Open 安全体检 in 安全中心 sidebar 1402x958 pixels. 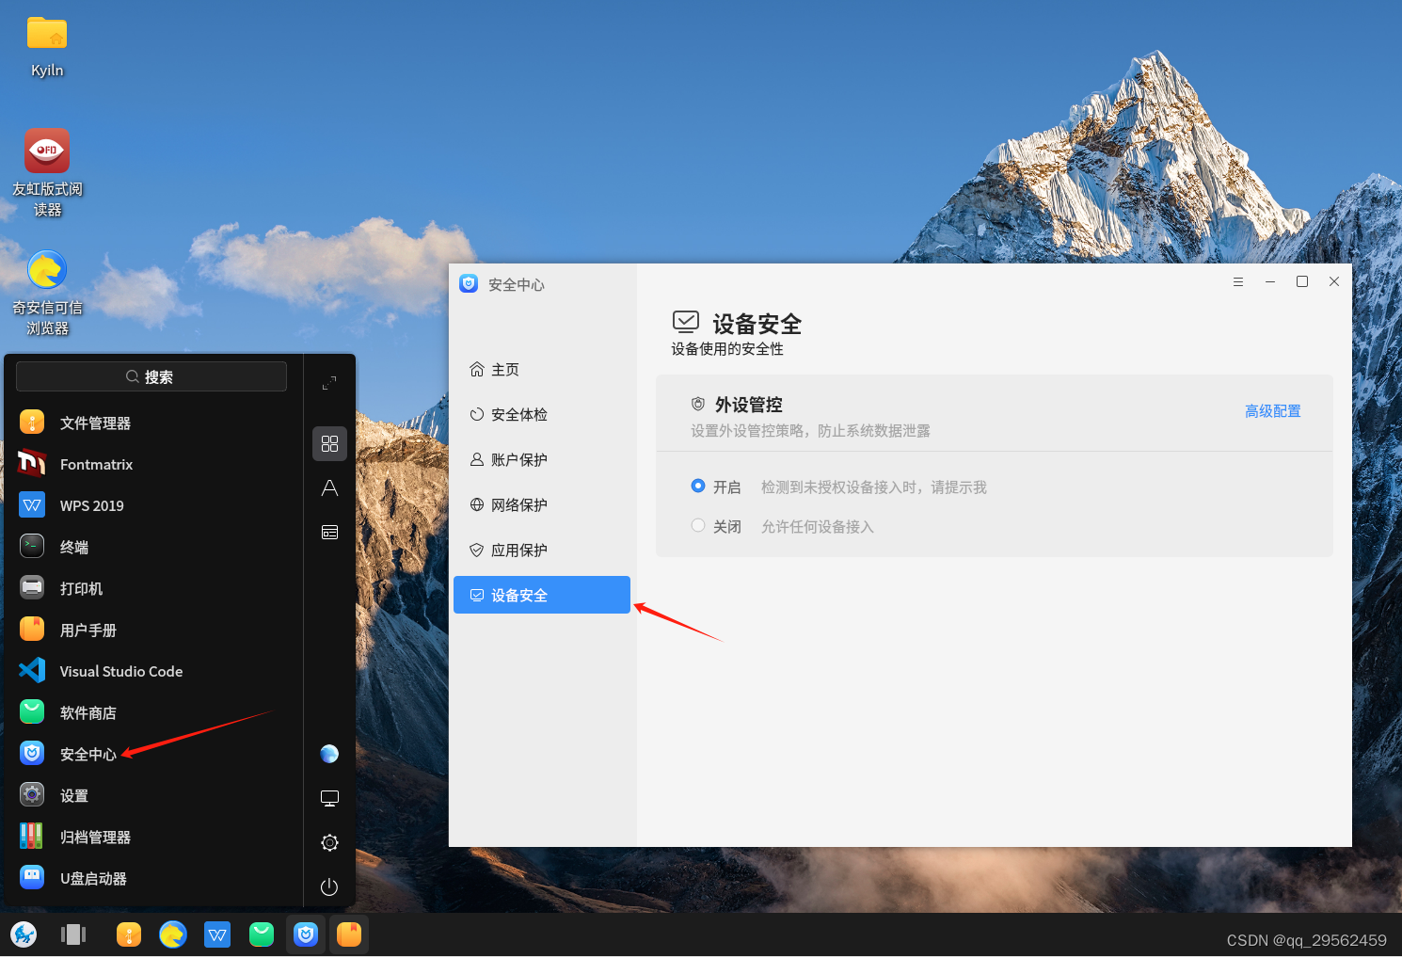pyautogui.click(x=542, y=414)
